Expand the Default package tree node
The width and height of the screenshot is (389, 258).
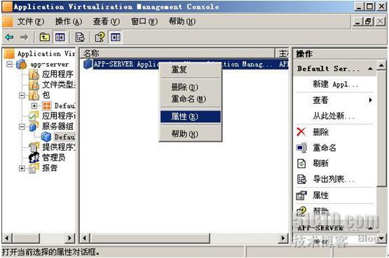tap(34, 106)
